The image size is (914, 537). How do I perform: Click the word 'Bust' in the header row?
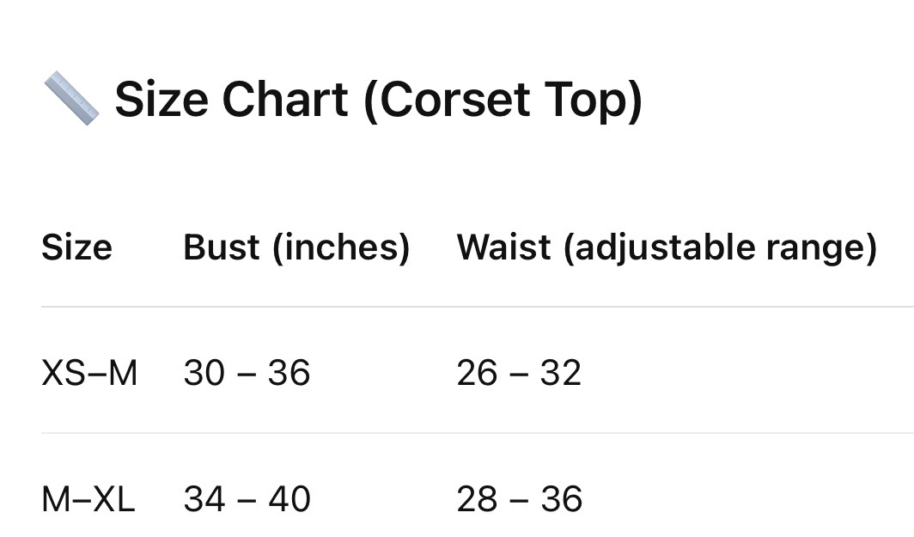click(222, 247)
